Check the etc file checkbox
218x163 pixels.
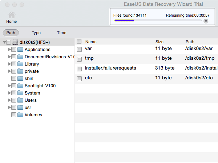[x=79, y=79]
